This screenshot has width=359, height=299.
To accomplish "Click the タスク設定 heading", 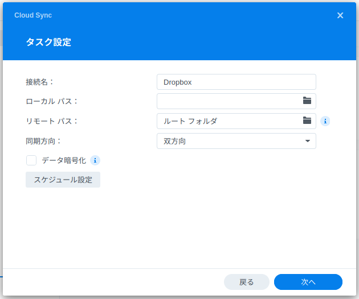I will click(x=48, y=42).
